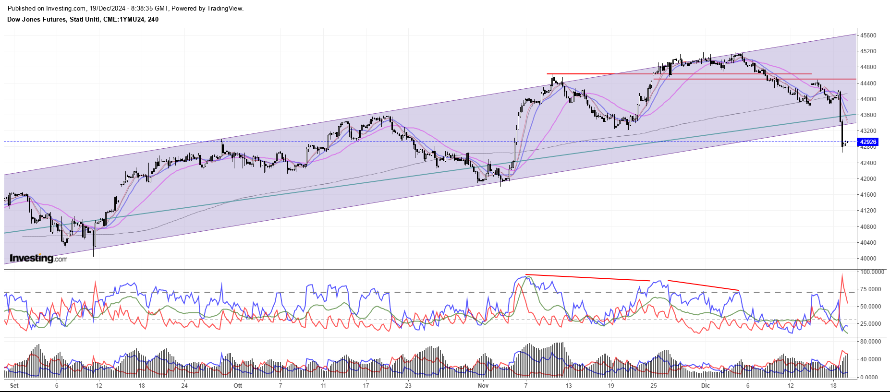Click the 40000 price axis label
The width and height of the screenshot is (890, 392).
[868, 259]
